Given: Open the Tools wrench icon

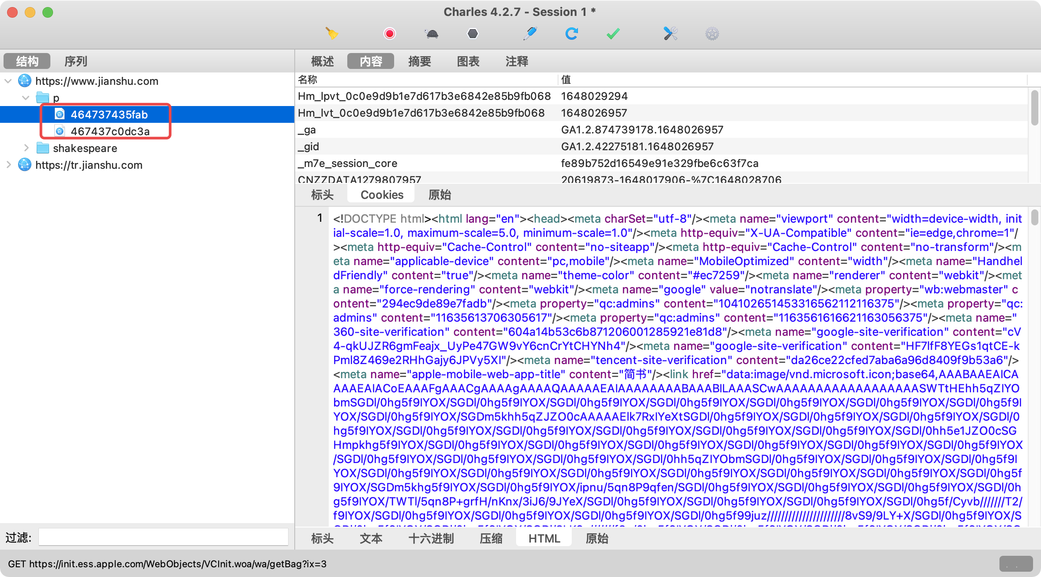Looking at the screenshot, I should coord(670,34).
